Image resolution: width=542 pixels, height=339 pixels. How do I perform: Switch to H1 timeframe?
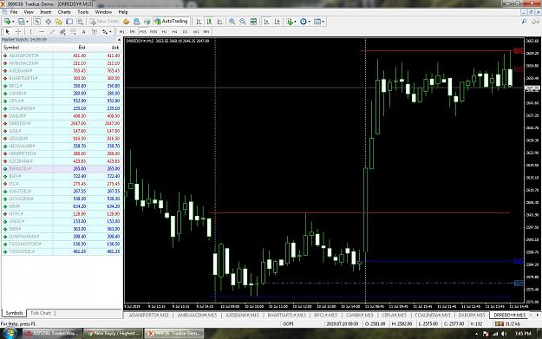[x=164, y=32]
